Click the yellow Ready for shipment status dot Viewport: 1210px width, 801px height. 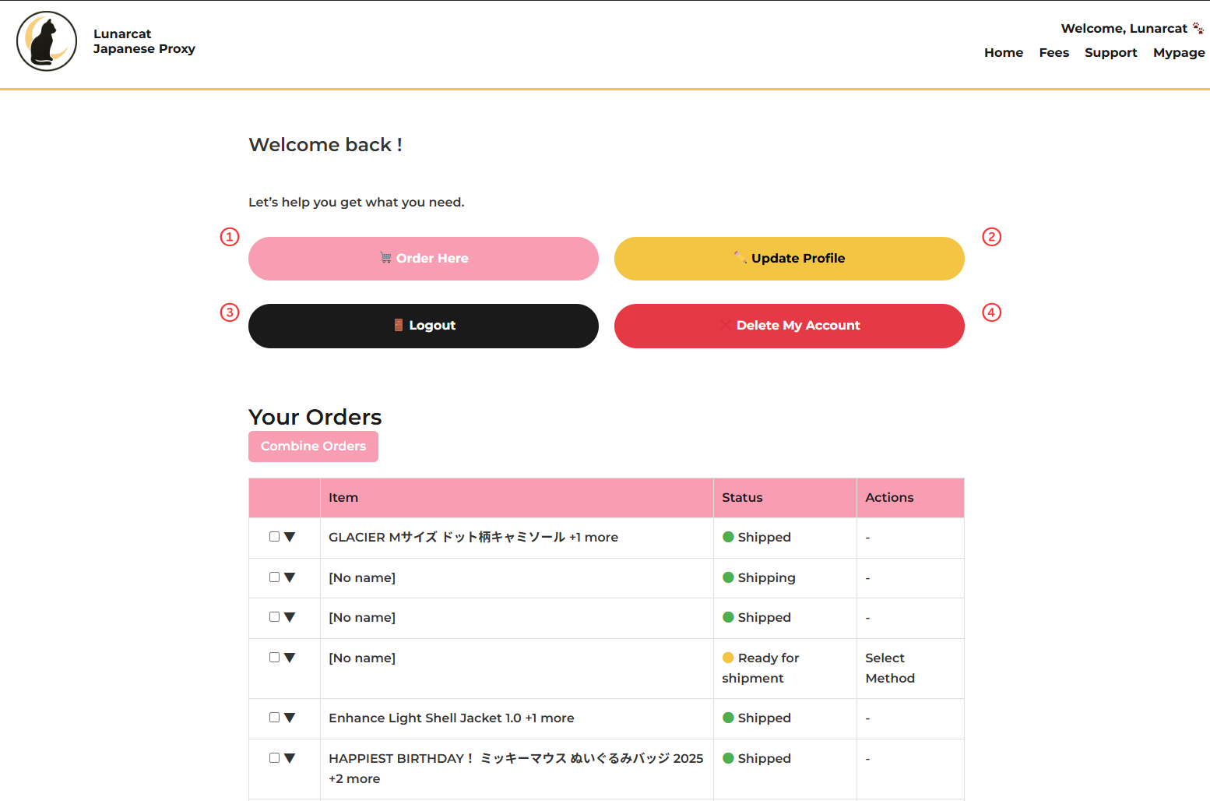pos(728,658)
